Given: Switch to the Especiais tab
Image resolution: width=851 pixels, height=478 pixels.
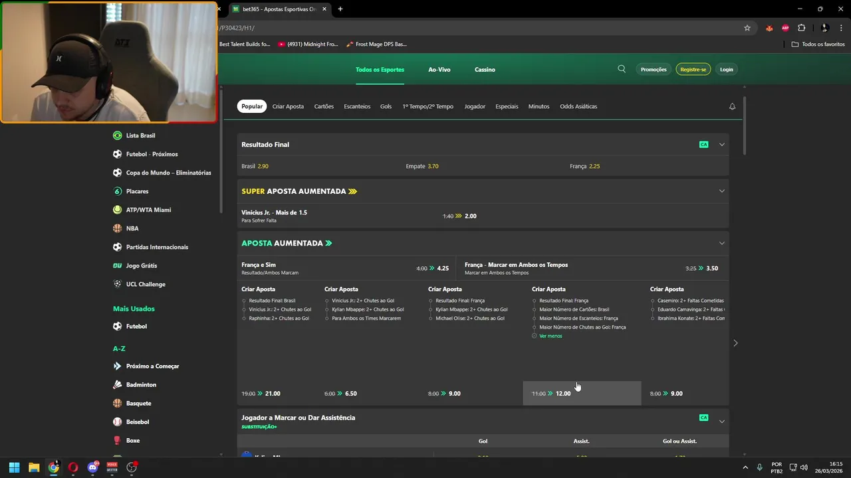Looking at the screenshot, I should click(507, 106).
